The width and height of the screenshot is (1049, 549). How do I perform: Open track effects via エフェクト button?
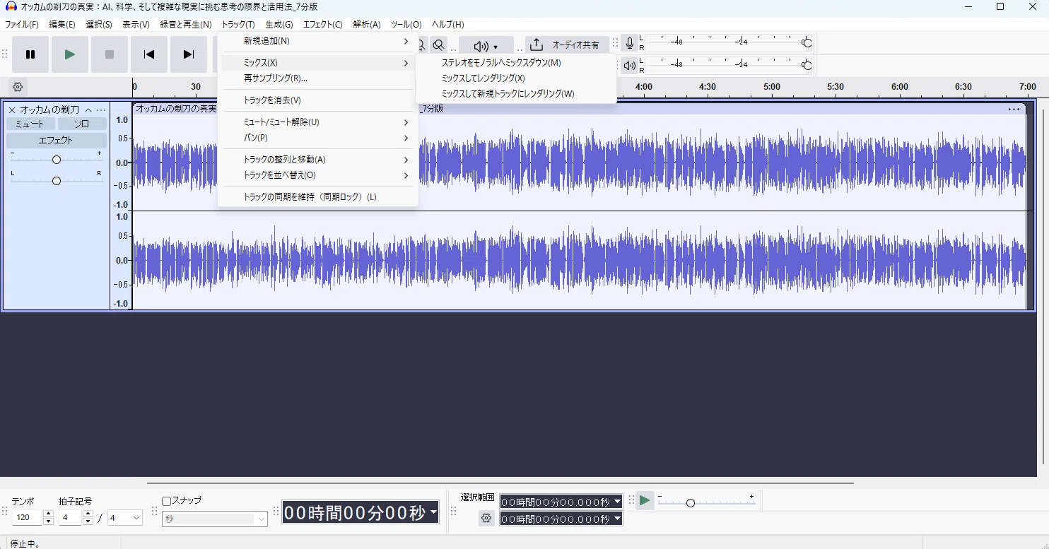(57, 141)
